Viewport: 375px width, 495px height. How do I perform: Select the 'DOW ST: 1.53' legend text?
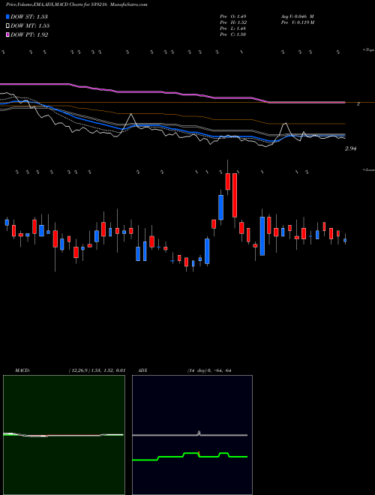pyautogui.click(x=29, y=16)
